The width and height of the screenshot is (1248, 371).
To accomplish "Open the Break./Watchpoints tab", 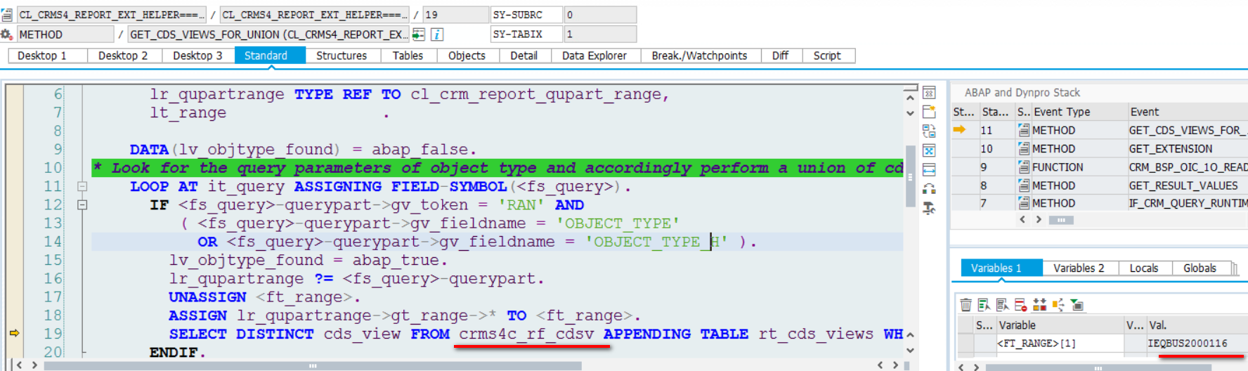I will click(700, 56).
